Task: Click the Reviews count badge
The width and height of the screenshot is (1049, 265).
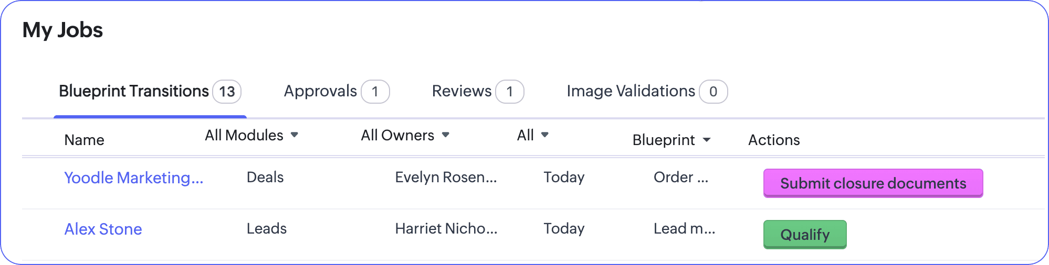Action: click(510, 92)
